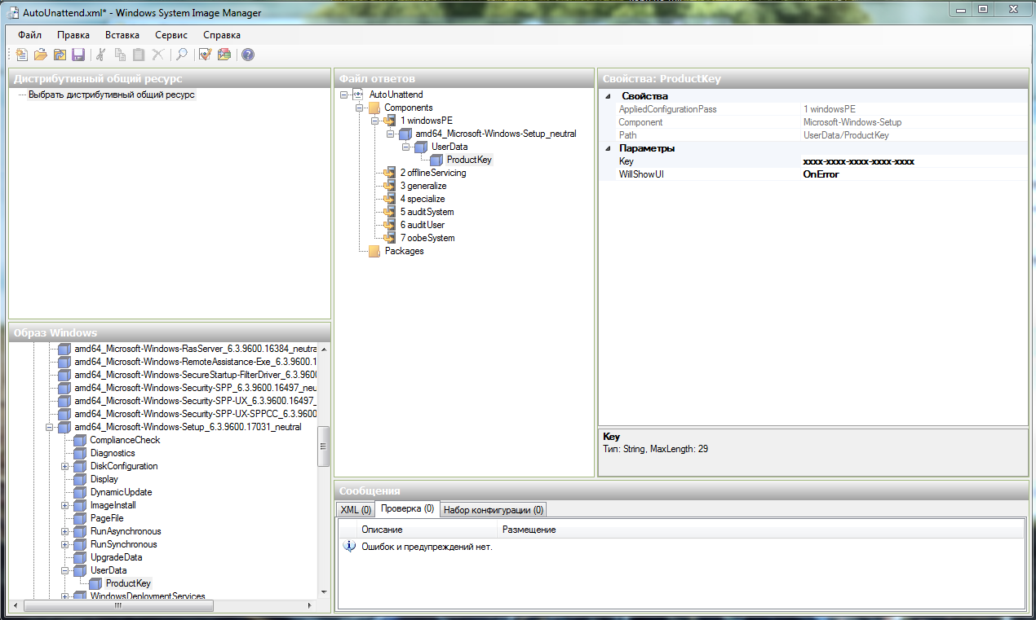
Task: Select 4 specialize pass
Action: click(423, 199)
